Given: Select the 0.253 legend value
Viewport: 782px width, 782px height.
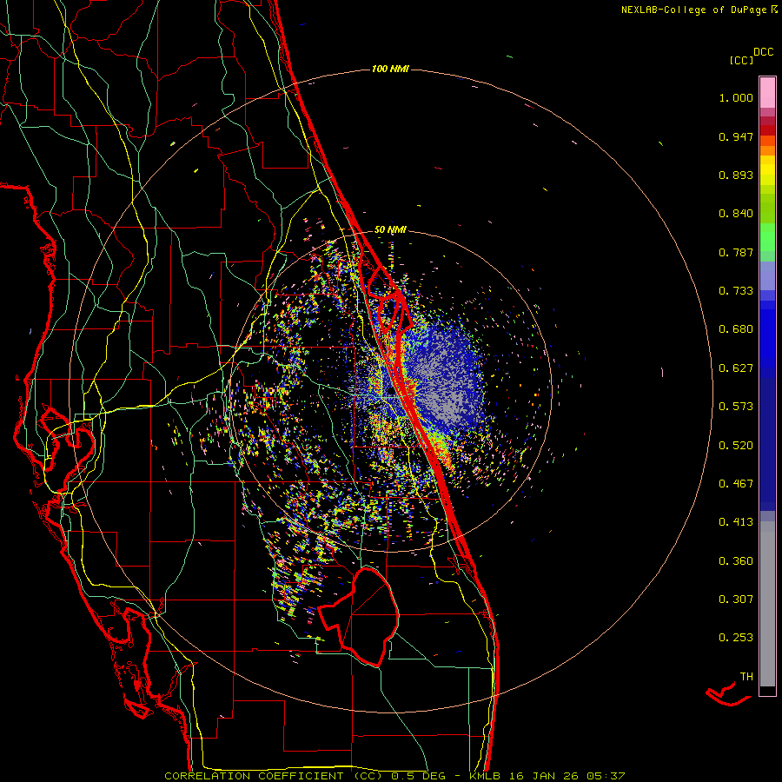Looking at the screenshot, I should (x=736, y=638).
